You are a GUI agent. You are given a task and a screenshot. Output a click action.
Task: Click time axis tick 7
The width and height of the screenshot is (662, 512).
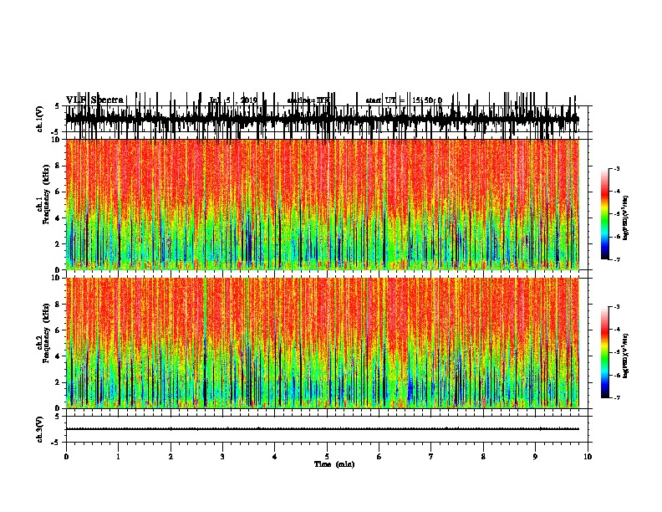click(431, 457)
